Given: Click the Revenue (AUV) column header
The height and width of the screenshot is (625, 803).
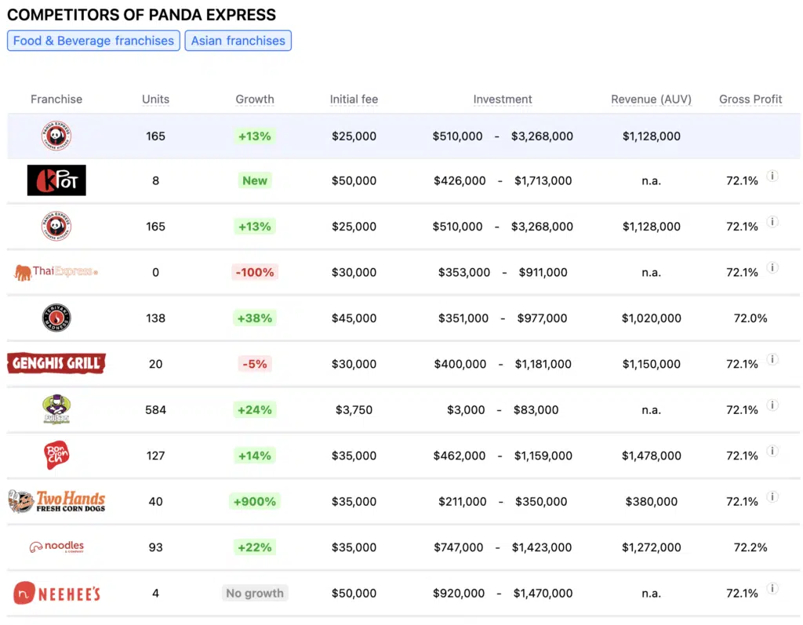Looking at the screenshot, I should 651,99.
